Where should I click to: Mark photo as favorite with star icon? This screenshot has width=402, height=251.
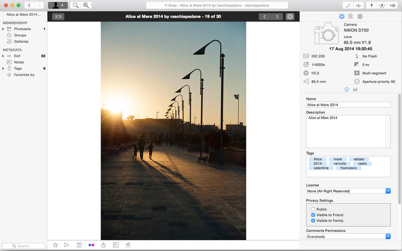(55, 244)
